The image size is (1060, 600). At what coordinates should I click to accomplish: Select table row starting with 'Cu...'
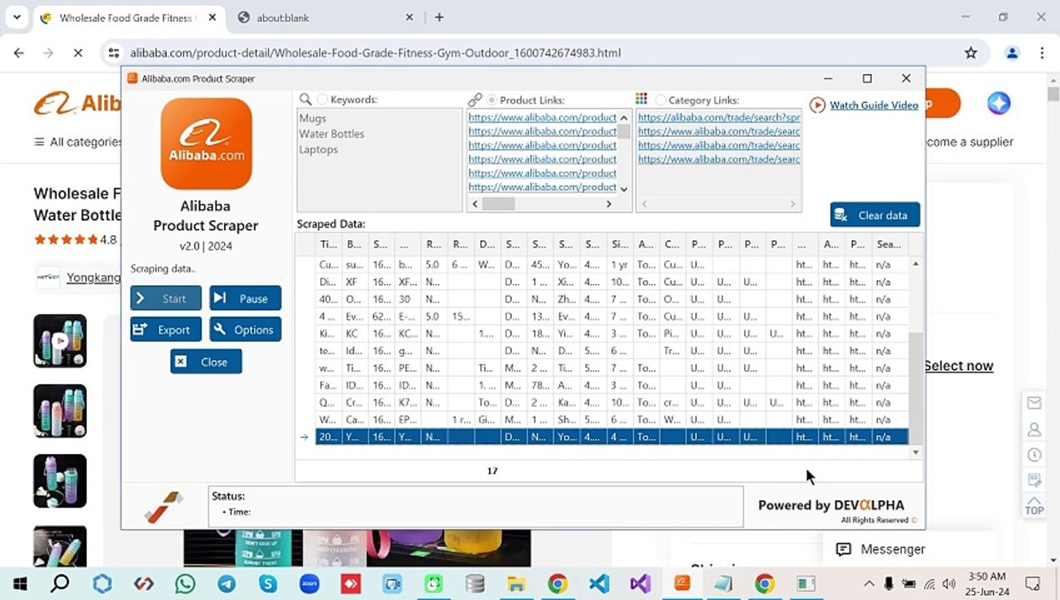612,264
